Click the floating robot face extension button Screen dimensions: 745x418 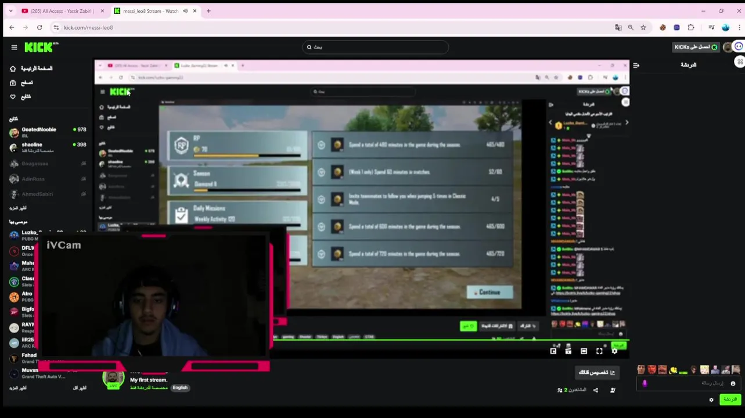(x=739, y=47)
